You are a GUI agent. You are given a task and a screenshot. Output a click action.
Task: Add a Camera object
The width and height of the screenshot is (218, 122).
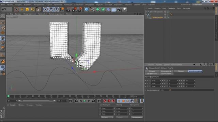coord(119,9)
